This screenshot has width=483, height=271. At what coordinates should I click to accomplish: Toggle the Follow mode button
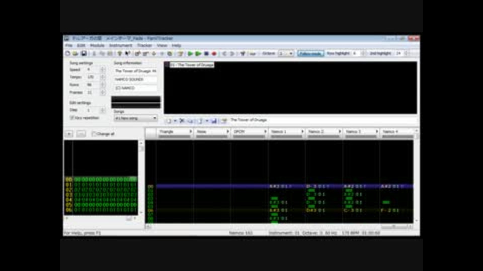pos(310,54)
